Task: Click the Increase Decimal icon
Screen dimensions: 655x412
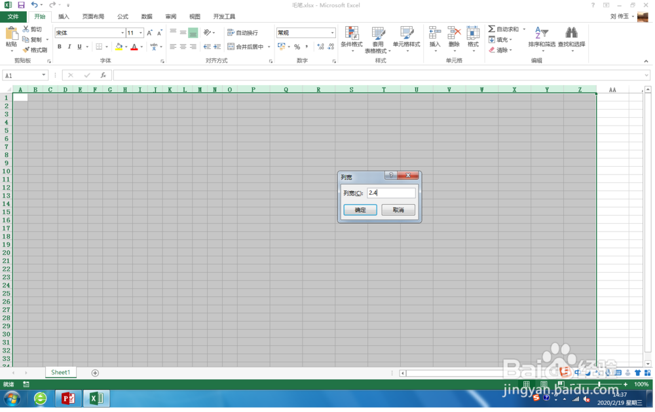Action: click(321, 47)
